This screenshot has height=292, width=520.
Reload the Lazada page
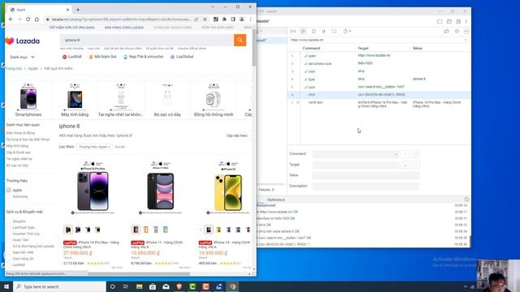[28, 19]
